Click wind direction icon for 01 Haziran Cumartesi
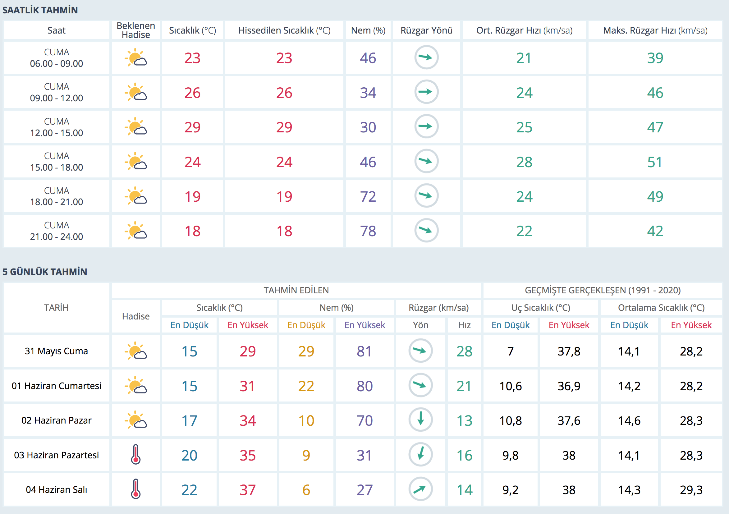This screenshot has width=729, height=514. tap(420, 385)
